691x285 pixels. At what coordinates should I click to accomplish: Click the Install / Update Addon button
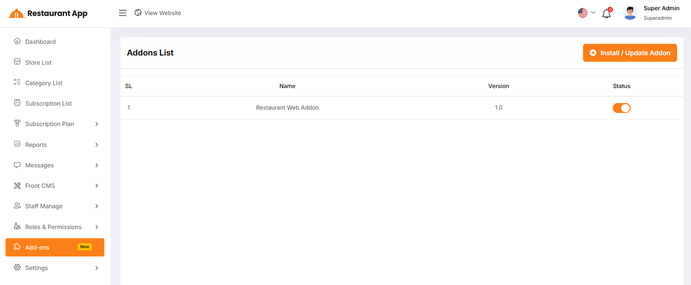point(630,53)
